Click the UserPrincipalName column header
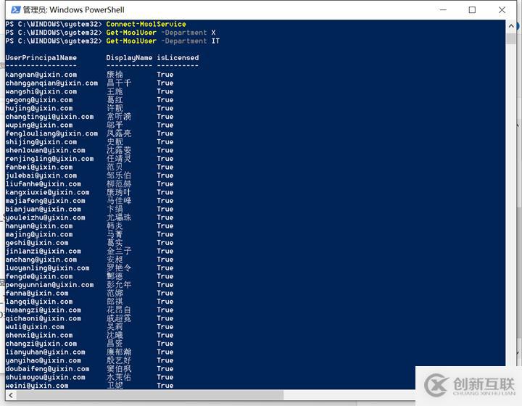The height and width of the screenshot is (406, 522). [x=41, y=58]
